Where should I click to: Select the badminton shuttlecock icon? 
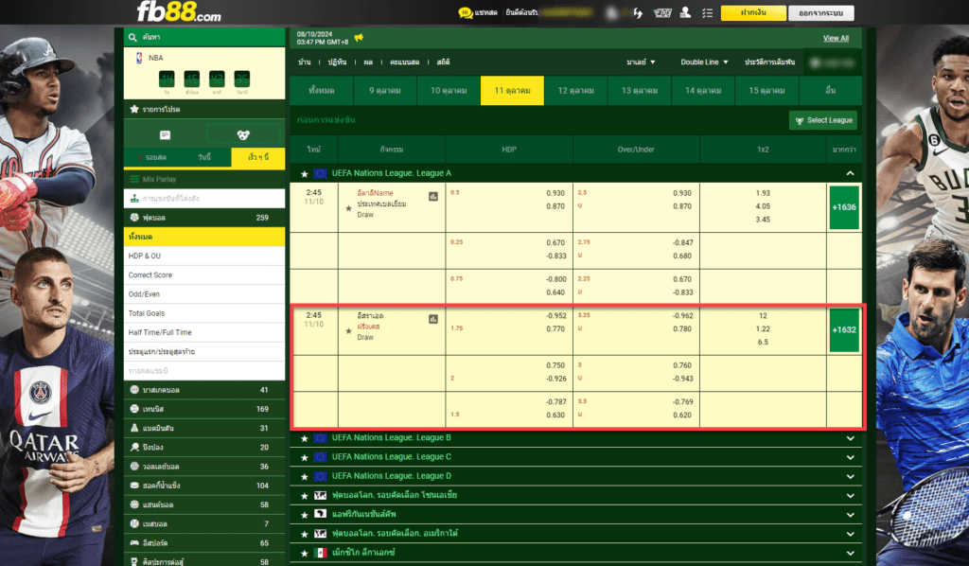click(x=134, y=428)
